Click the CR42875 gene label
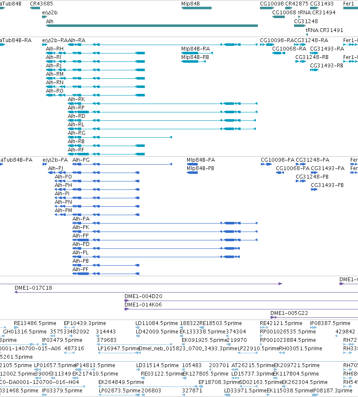 point(297,4)
